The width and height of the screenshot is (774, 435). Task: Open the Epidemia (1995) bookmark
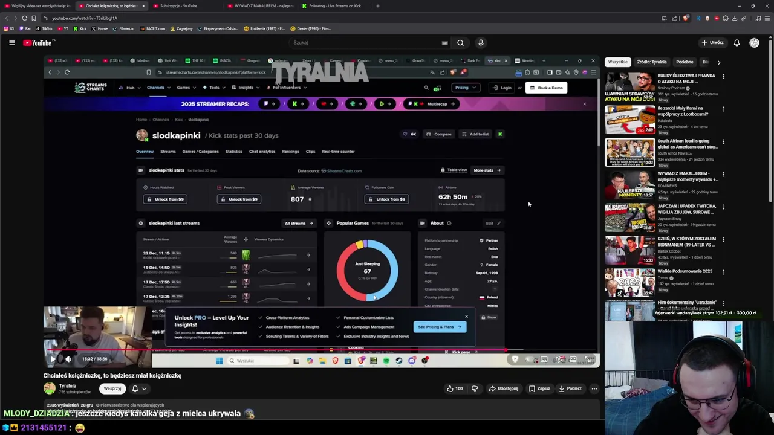[x=264, y=28]
